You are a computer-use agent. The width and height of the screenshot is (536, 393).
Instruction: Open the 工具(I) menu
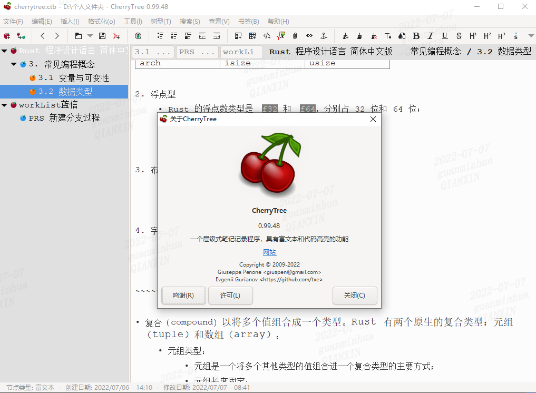pos(133,22)
